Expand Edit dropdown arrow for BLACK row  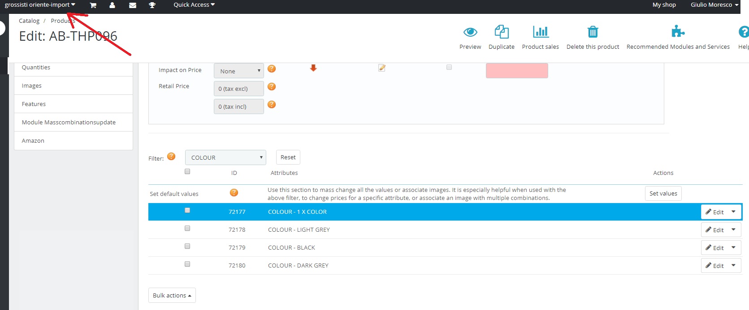pos(734,247)
